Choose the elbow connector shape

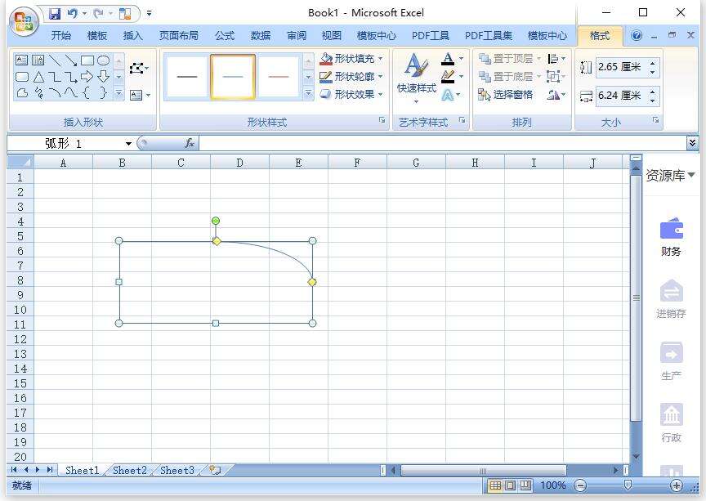(x=55, y=77)
